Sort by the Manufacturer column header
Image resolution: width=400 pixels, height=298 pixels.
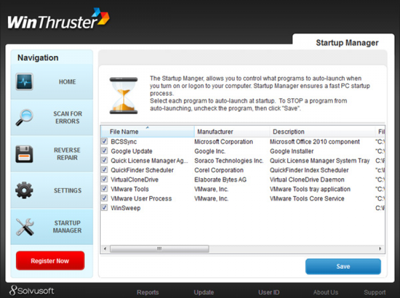pyautogui.click(x=231, y=131)
